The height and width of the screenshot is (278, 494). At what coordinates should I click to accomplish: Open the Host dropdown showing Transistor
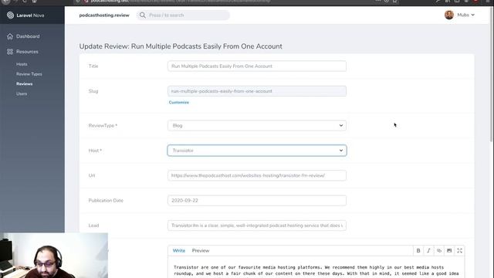point(257,151)
